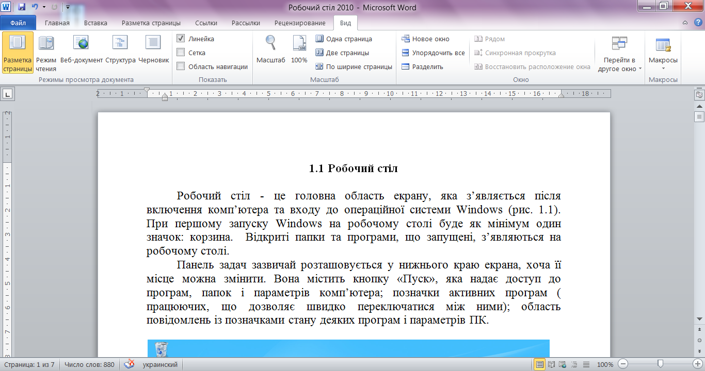Click the spelling check icon in status bar
The height and width of the screenshot is (371, 705).
click(x=130, y=364)
